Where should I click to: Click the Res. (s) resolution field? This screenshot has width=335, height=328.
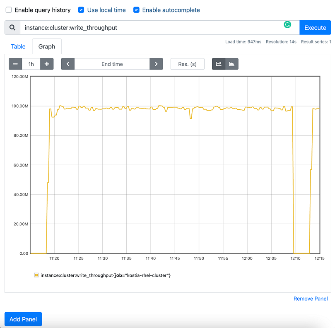187,64
